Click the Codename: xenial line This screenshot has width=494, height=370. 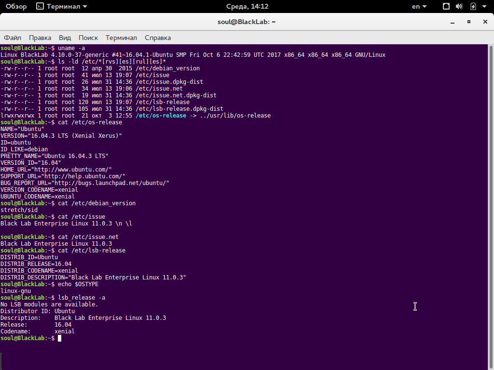tap(38, 331)
